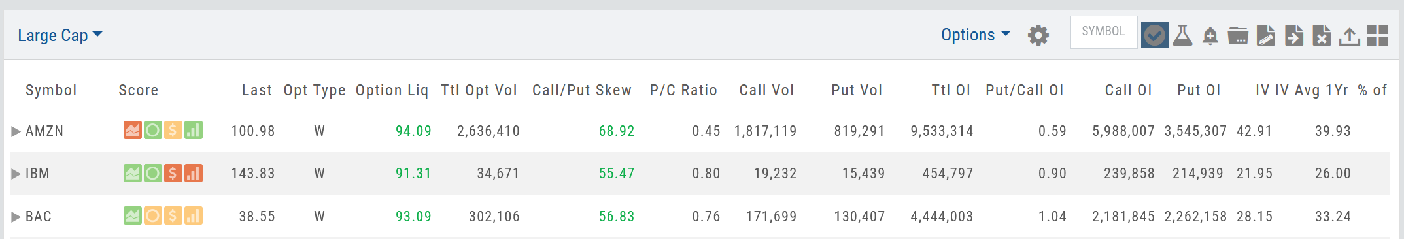Screen dimensions: 1404x239
Task: Sort by Option Liq column header
Action: click(x=392, y=90)
